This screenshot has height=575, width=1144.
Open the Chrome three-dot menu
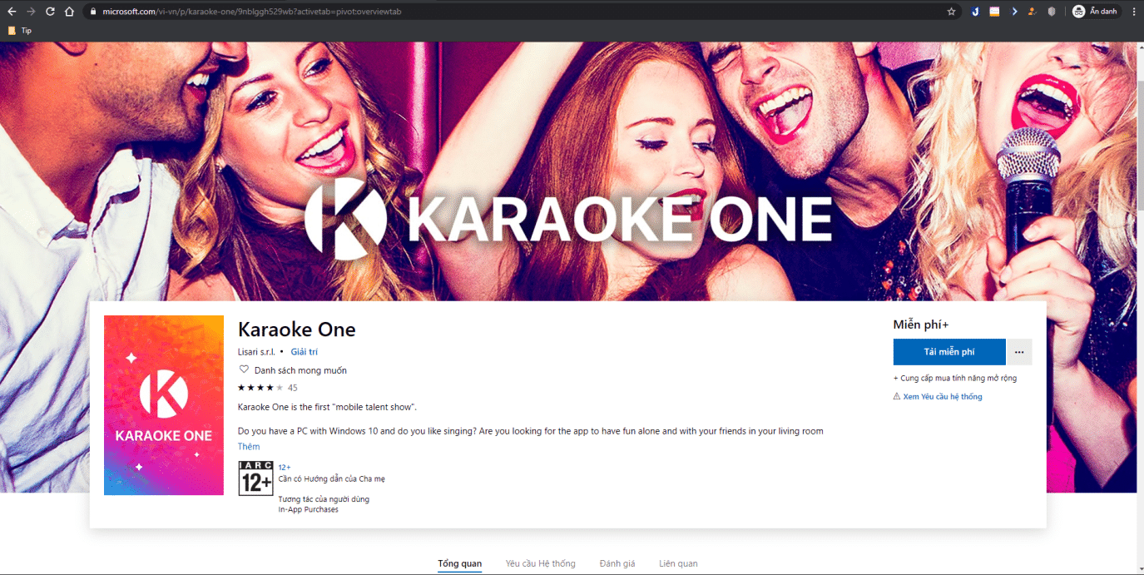pyautogui.click(x=1133, y=12)
